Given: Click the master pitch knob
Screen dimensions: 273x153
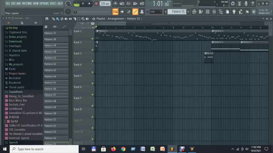Looking at the screenshot, I should [68, 11].
